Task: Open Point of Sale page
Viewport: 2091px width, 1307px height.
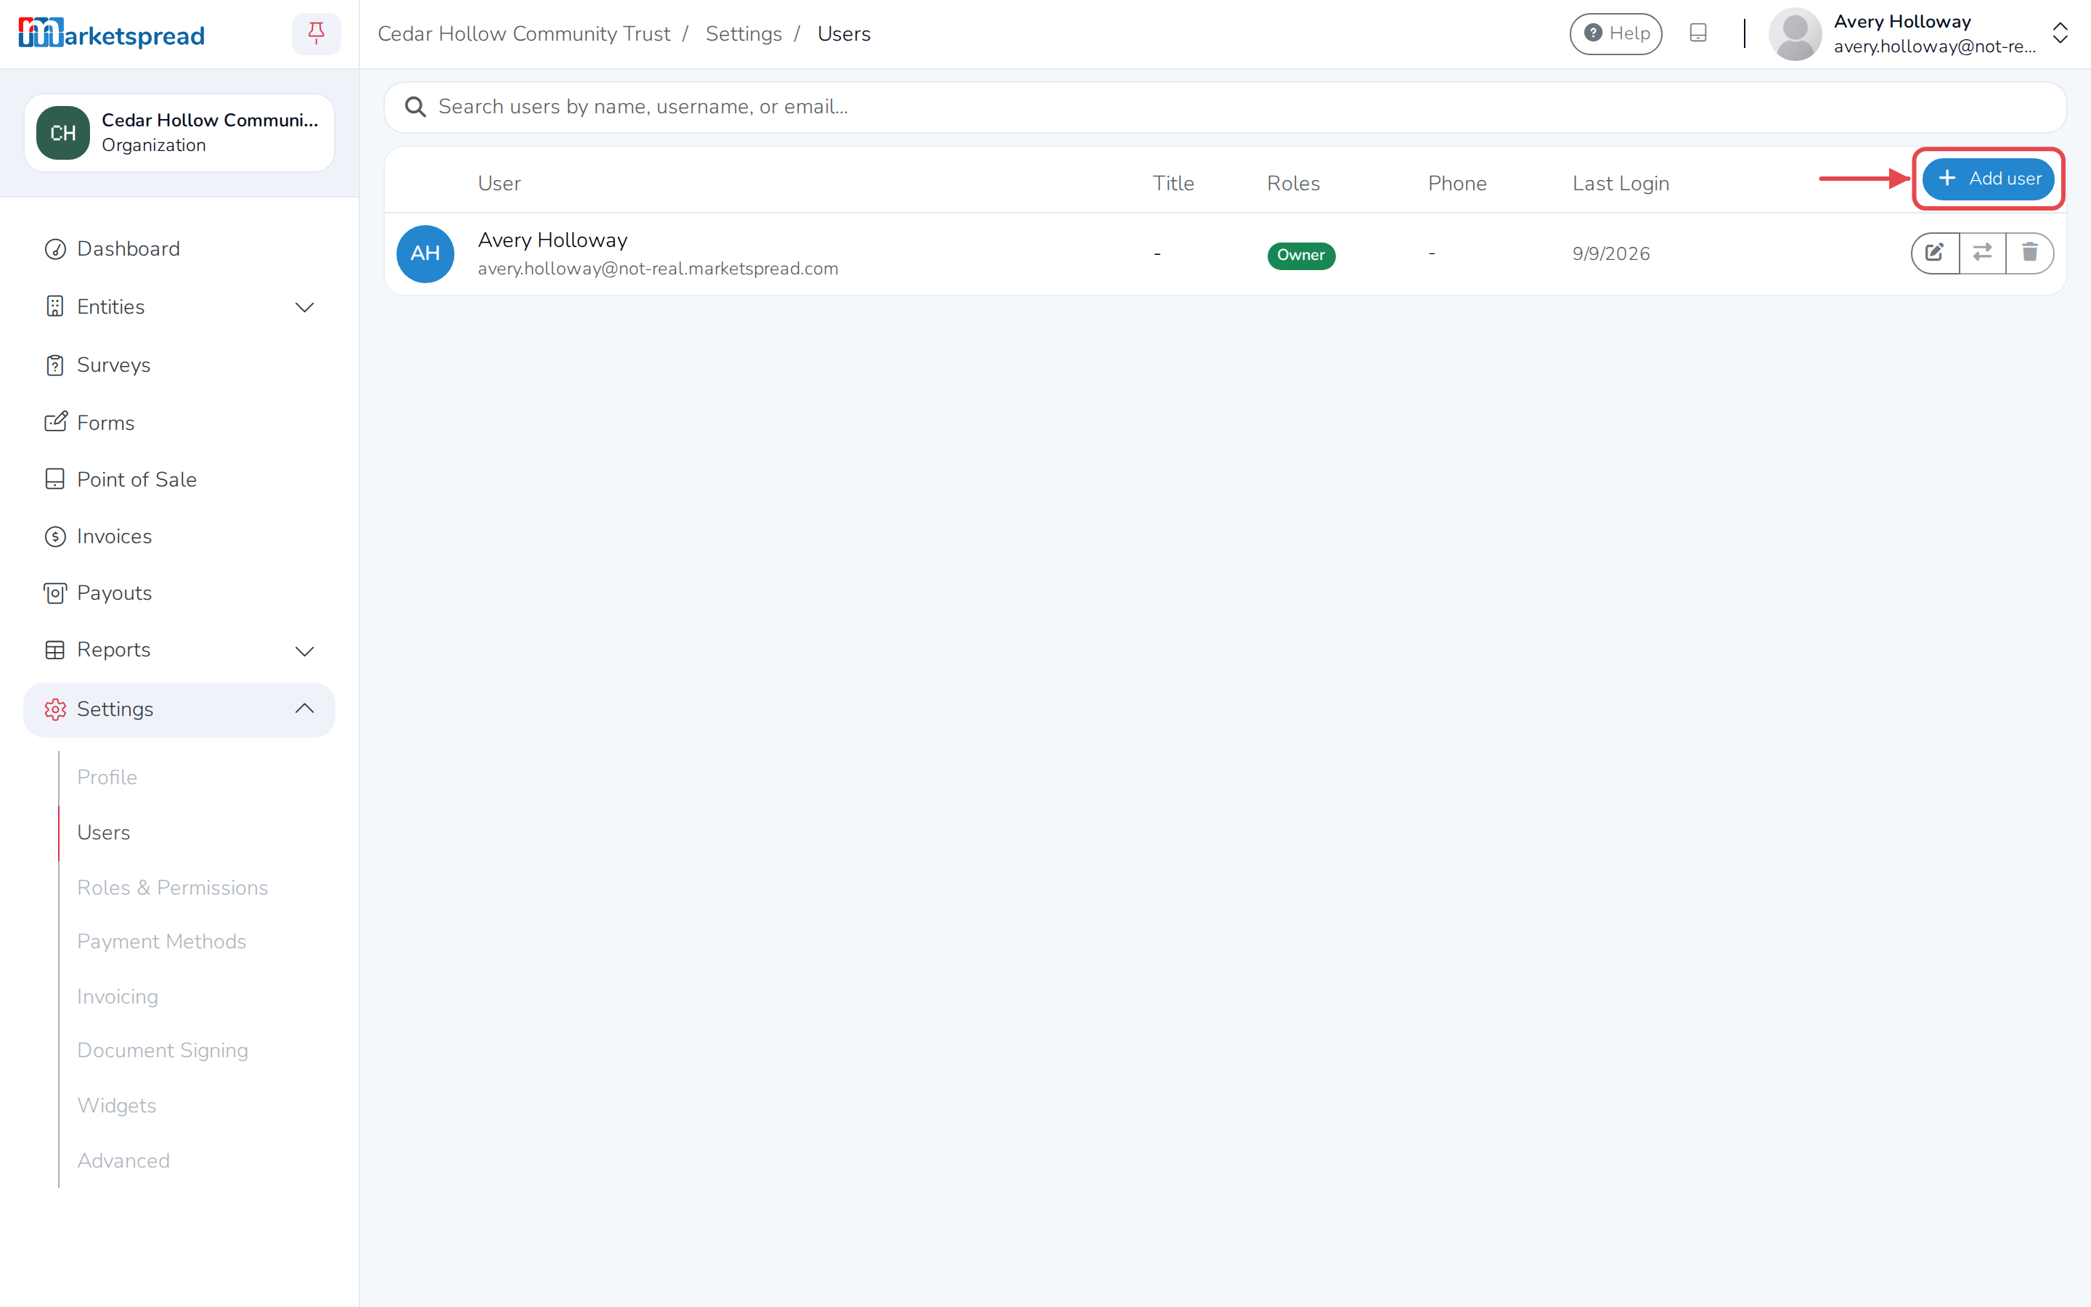Action: [179, 479]
